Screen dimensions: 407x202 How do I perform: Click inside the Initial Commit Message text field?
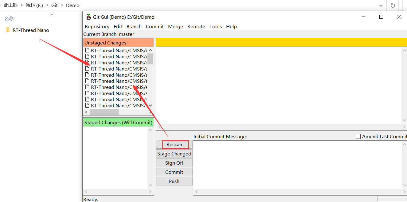(297, 165)
